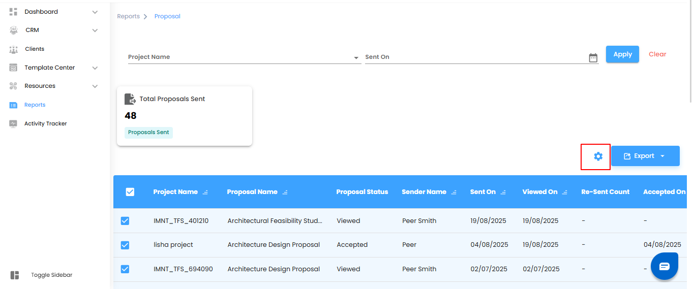Expand the CRM sidebar menu
694x289 pixels.
click(95, 30)
